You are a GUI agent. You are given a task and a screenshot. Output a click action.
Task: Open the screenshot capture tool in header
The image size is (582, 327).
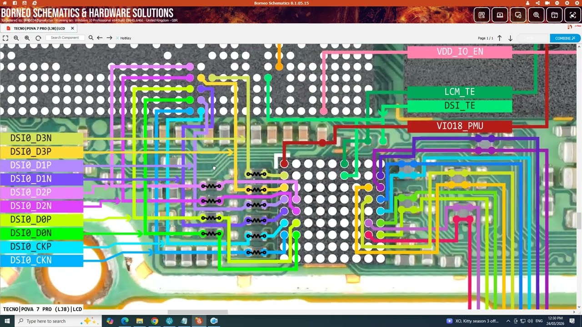pyautogui.click(x=573, y=15)
